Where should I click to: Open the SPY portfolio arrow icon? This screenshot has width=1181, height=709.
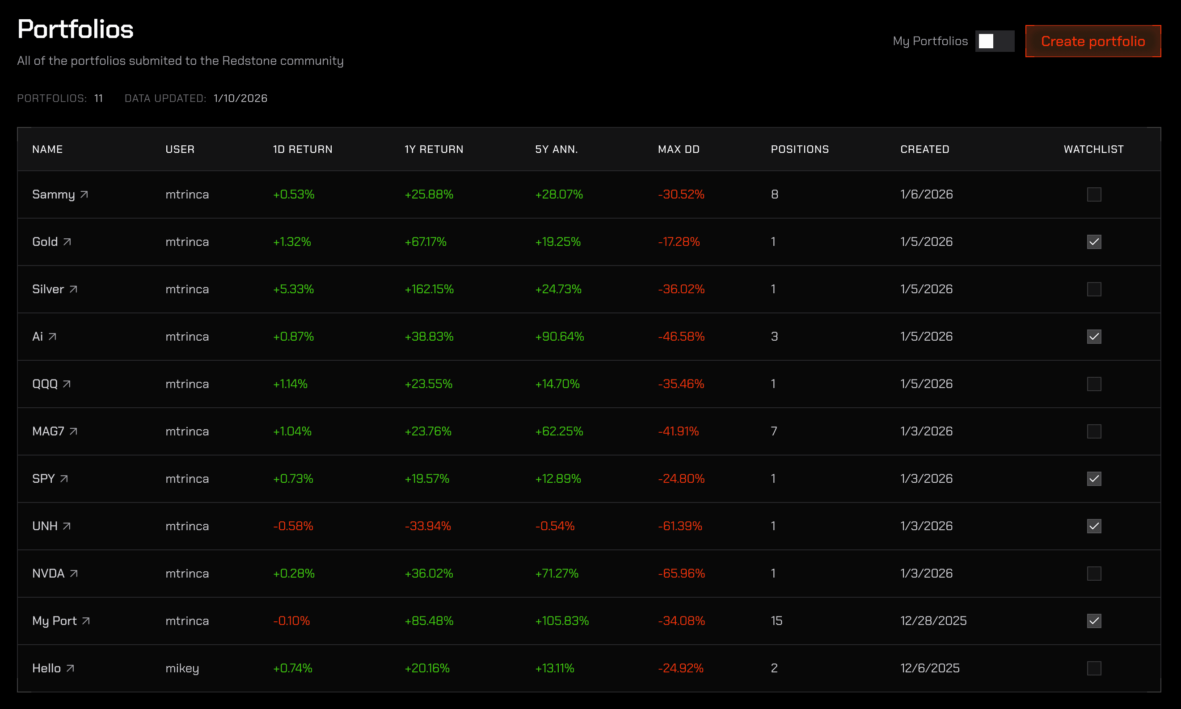[64, 478]
